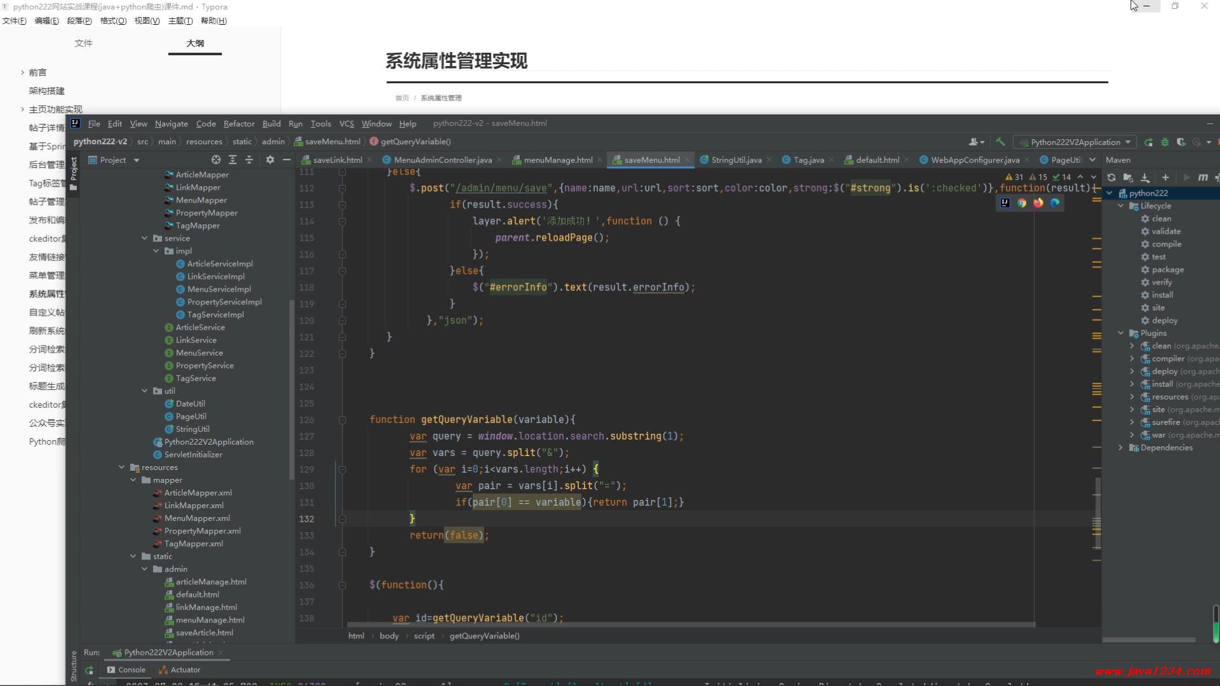Click Run with Coverage icon
The width and height of the screenshot is (1220, 686).
coord(1181,142)
